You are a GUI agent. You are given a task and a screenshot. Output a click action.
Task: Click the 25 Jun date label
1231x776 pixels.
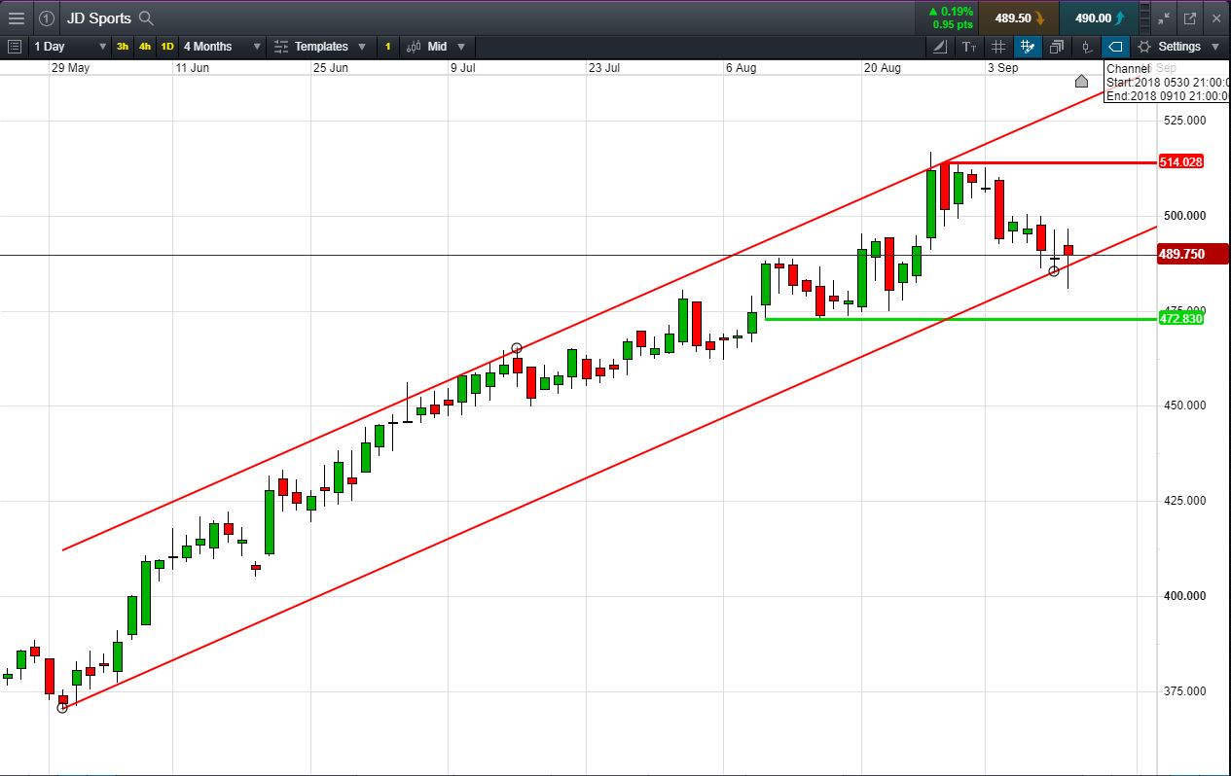tap(330, 68)
